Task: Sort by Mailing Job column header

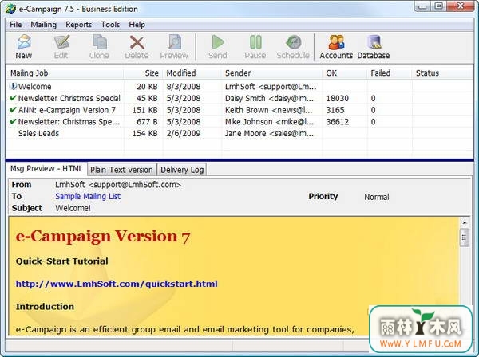Action: tap(65, 73)
